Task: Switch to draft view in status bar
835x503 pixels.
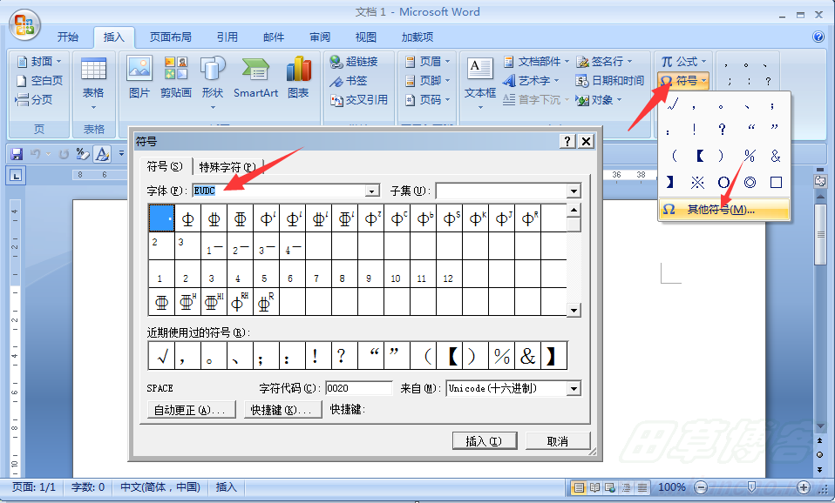Action: point(642,487)
